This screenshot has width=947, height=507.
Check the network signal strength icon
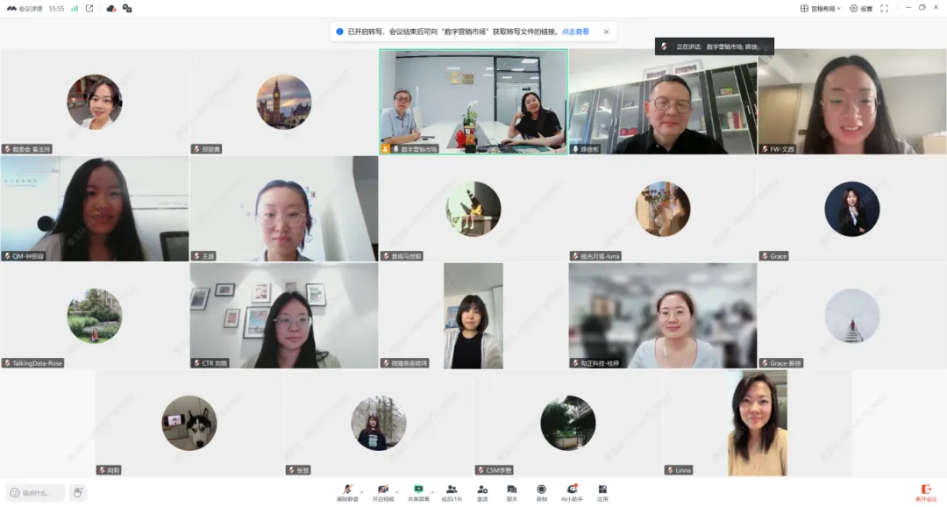pyautogui.click(x=75, y=9)
